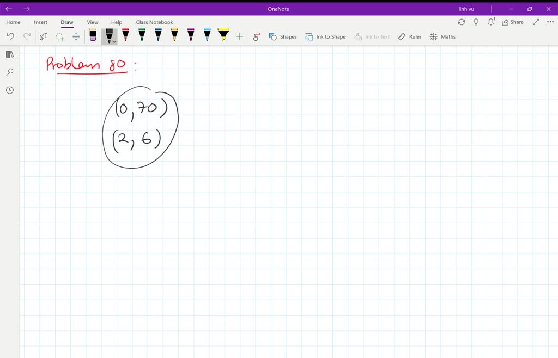Sync the notebook

461,22
